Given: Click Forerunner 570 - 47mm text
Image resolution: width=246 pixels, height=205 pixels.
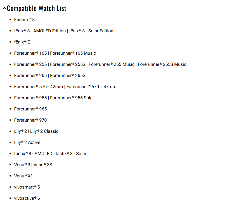Looking at the screenshot, I should point(91,87).
